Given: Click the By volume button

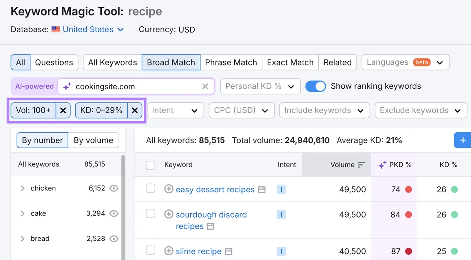Looking at the screenshot, I should (93, 140).
